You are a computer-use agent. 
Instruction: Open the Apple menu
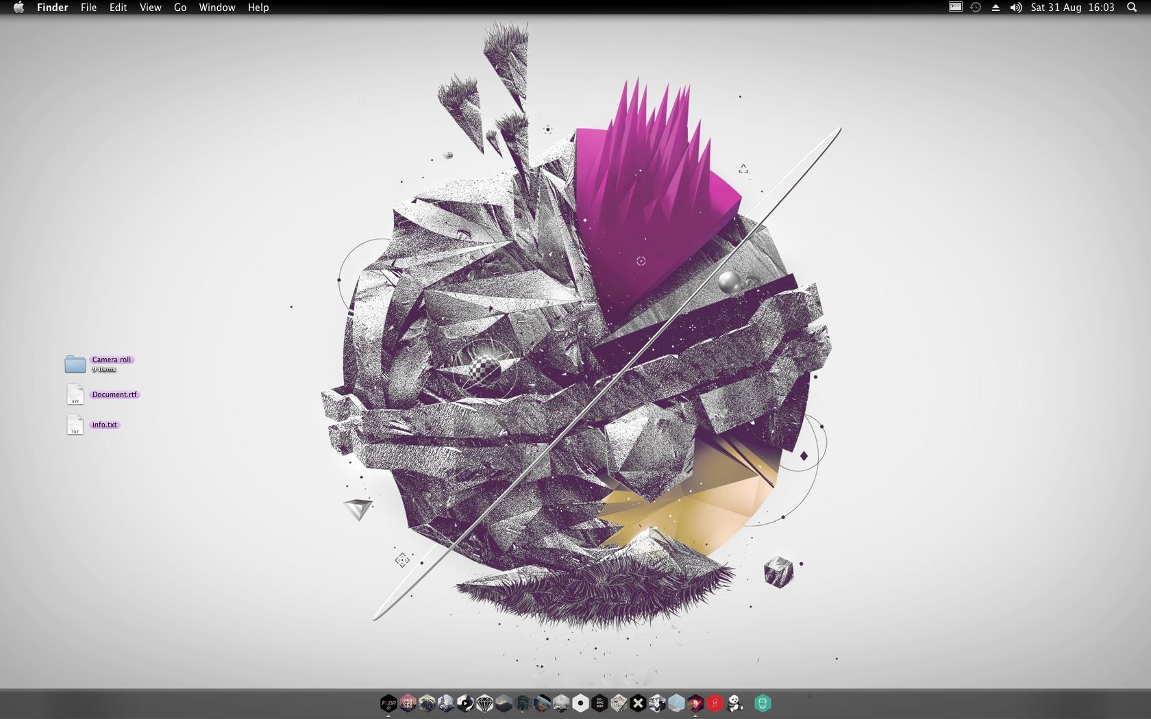18,8
